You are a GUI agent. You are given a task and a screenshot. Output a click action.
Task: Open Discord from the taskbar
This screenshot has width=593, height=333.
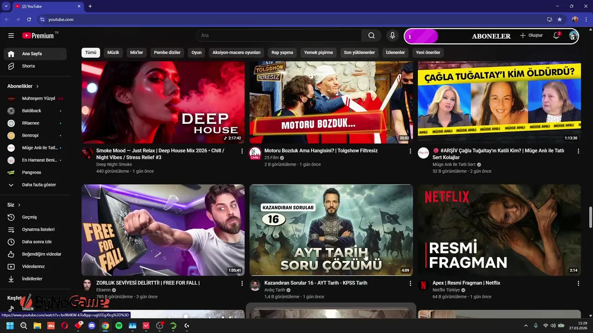coord(92,326)
